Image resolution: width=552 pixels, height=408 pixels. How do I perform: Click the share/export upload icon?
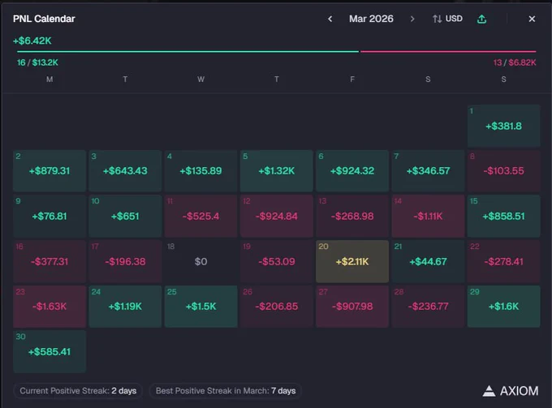(x=481, y=19)
